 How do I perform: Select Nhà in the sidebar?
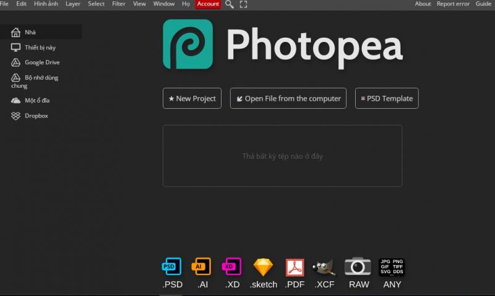coord(41,32)
